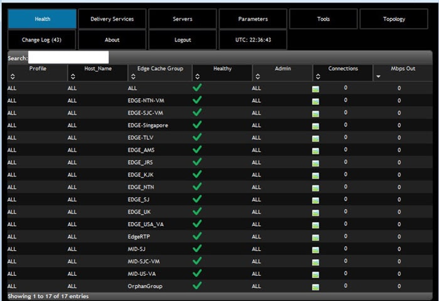Switch to the Health tab
The width and height of the screenshot is (439, 301).
[x=42, y=19]
